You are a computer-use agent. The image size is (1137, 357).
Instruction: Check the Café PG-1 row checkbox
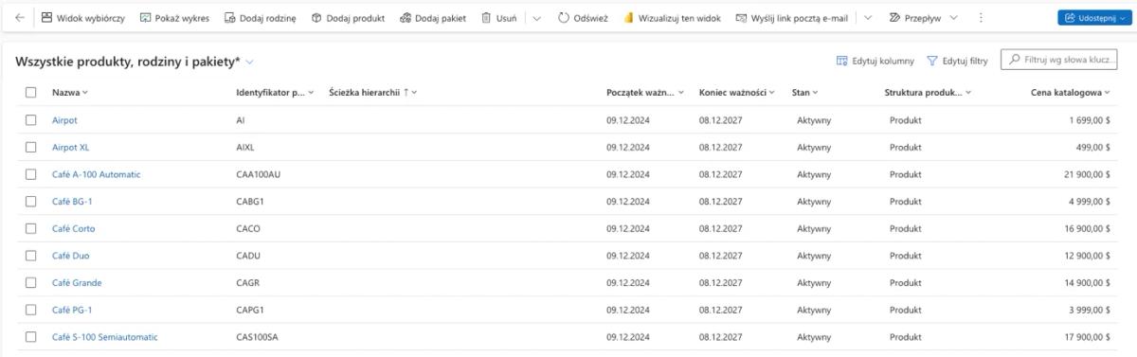coord(31,310)
